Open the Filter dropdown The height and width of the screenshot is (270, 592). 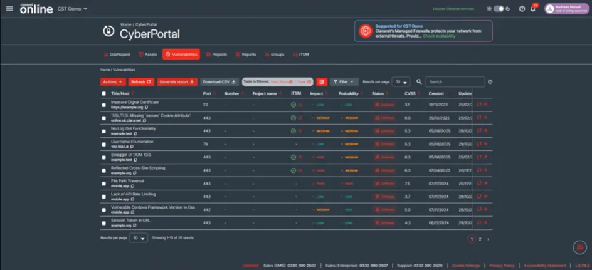coord(344,82)
